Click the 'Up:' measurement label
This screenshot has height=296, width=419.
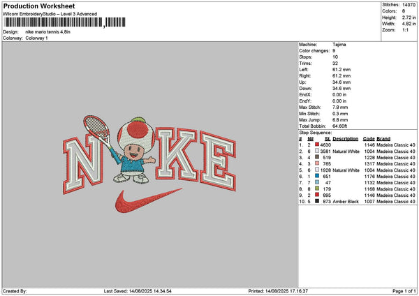coord(302,82)
